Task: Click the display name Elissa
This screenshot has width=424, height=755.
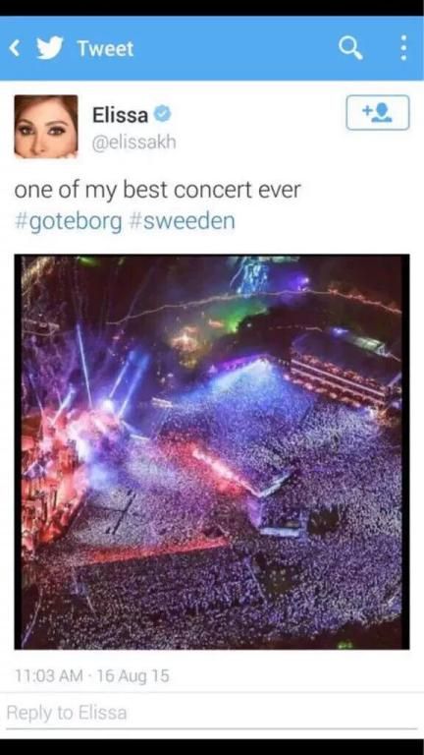Action: pos(120,115)
